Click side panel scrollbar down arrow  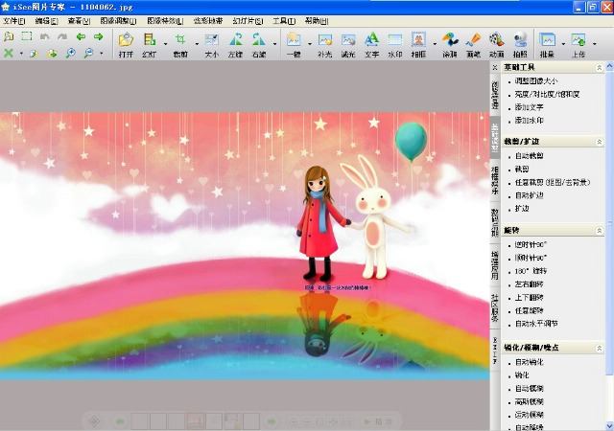(x=609, y=425)
